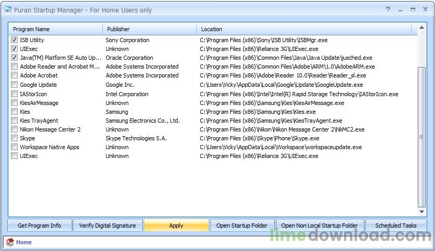Enable the Skype checkbox

click(14, 138)
